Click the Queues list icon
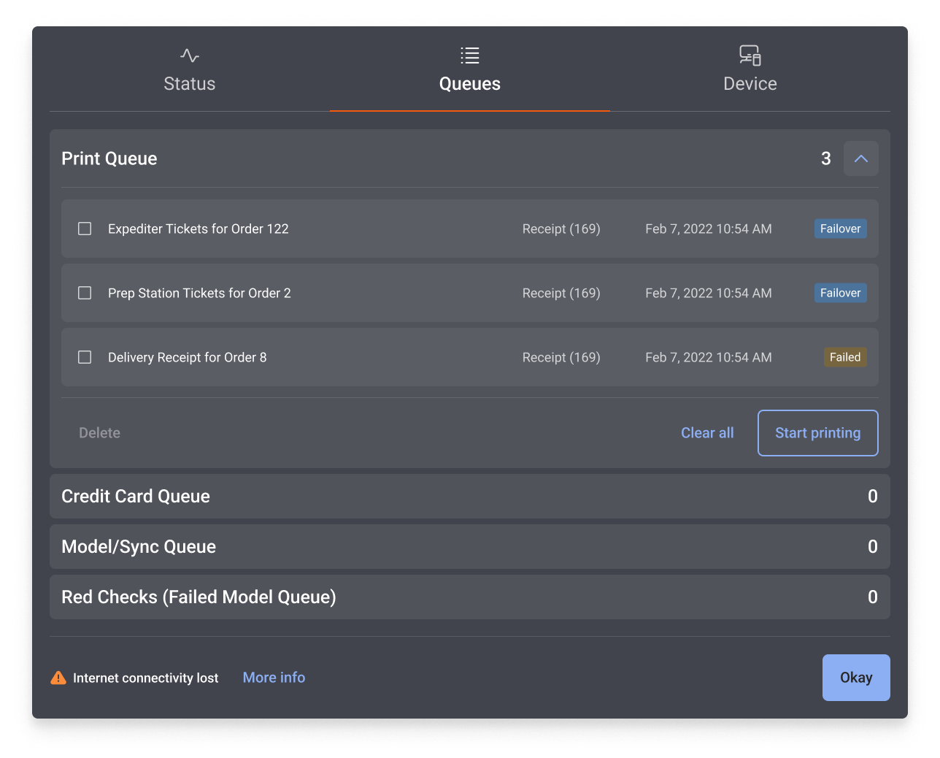 pyautogui.click(x=469, y=55)
